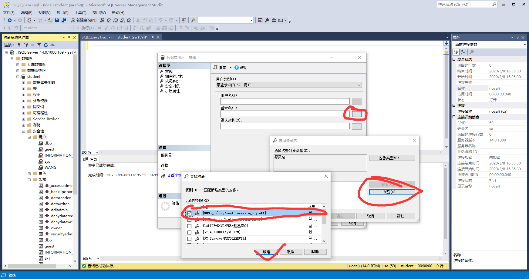
Task: Click the filter funnel icon in Object Explorer
Action: coord(39,45)
